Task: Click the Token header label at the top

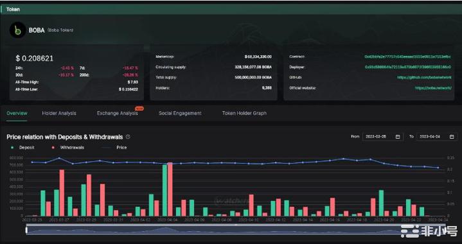Action: (x=13, y=10)
